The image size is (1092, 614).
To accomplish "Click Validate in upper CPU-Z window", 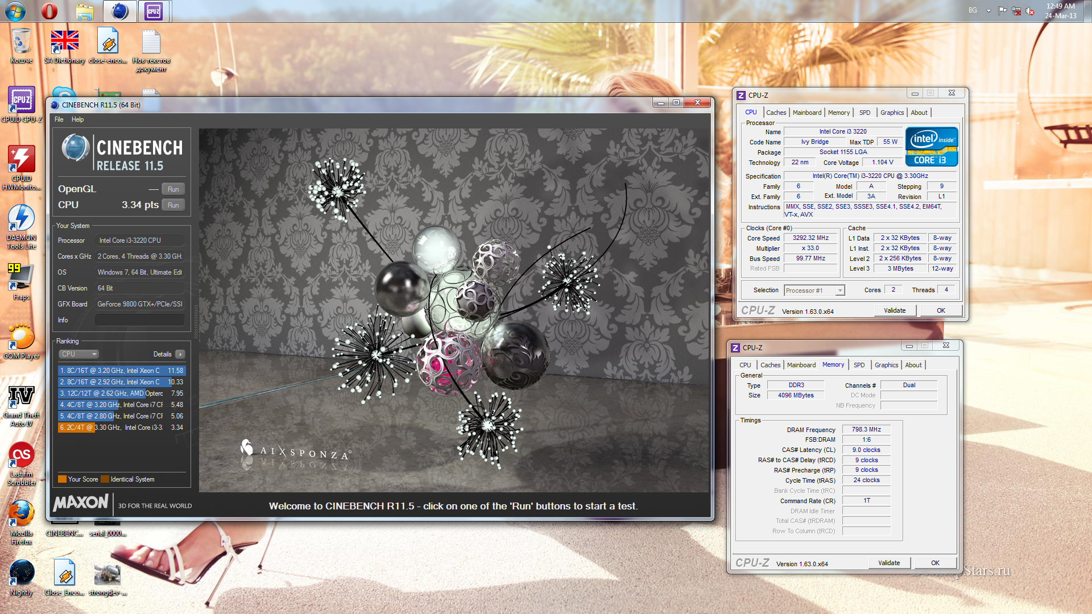I will click(x=895, y=310).
